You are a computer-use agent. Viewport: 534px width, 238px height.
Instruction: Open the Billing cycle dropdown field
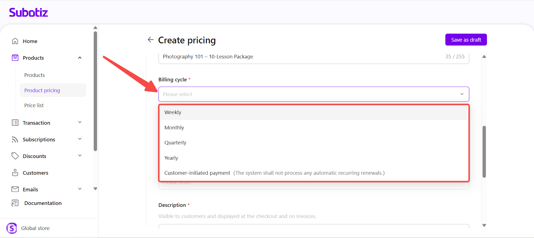point(313,94)
